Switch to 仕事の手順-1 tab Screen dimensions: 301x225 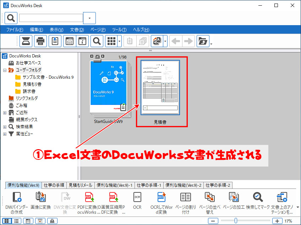tap(149, 185)
